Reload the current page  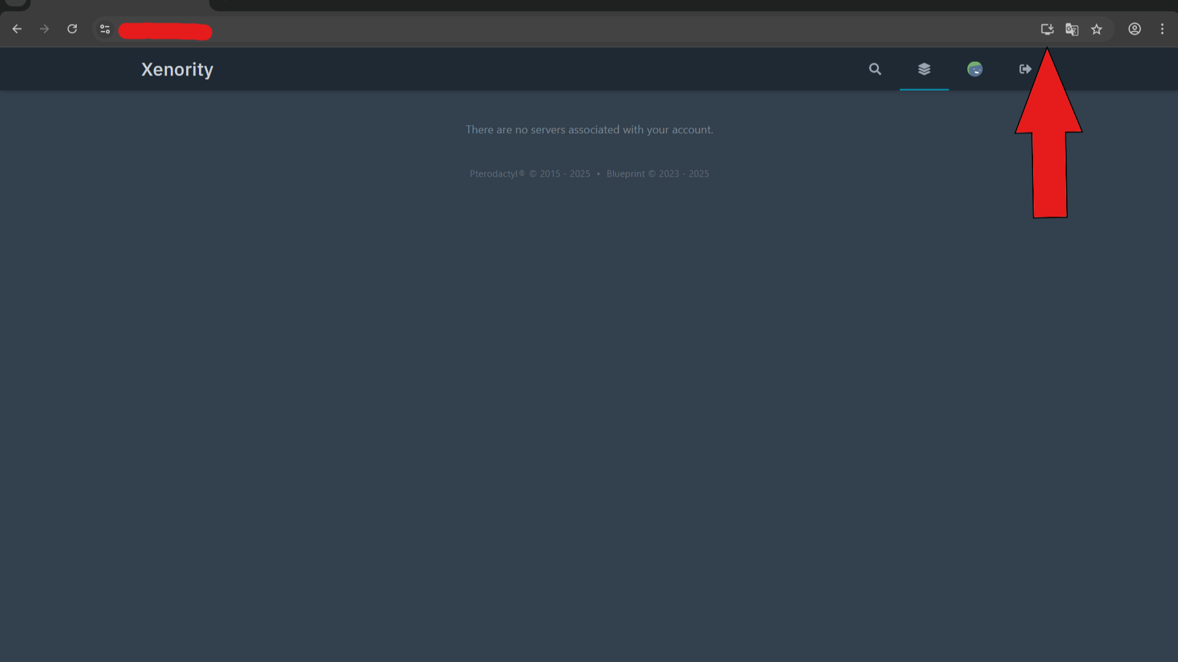(x=72, y=29)
